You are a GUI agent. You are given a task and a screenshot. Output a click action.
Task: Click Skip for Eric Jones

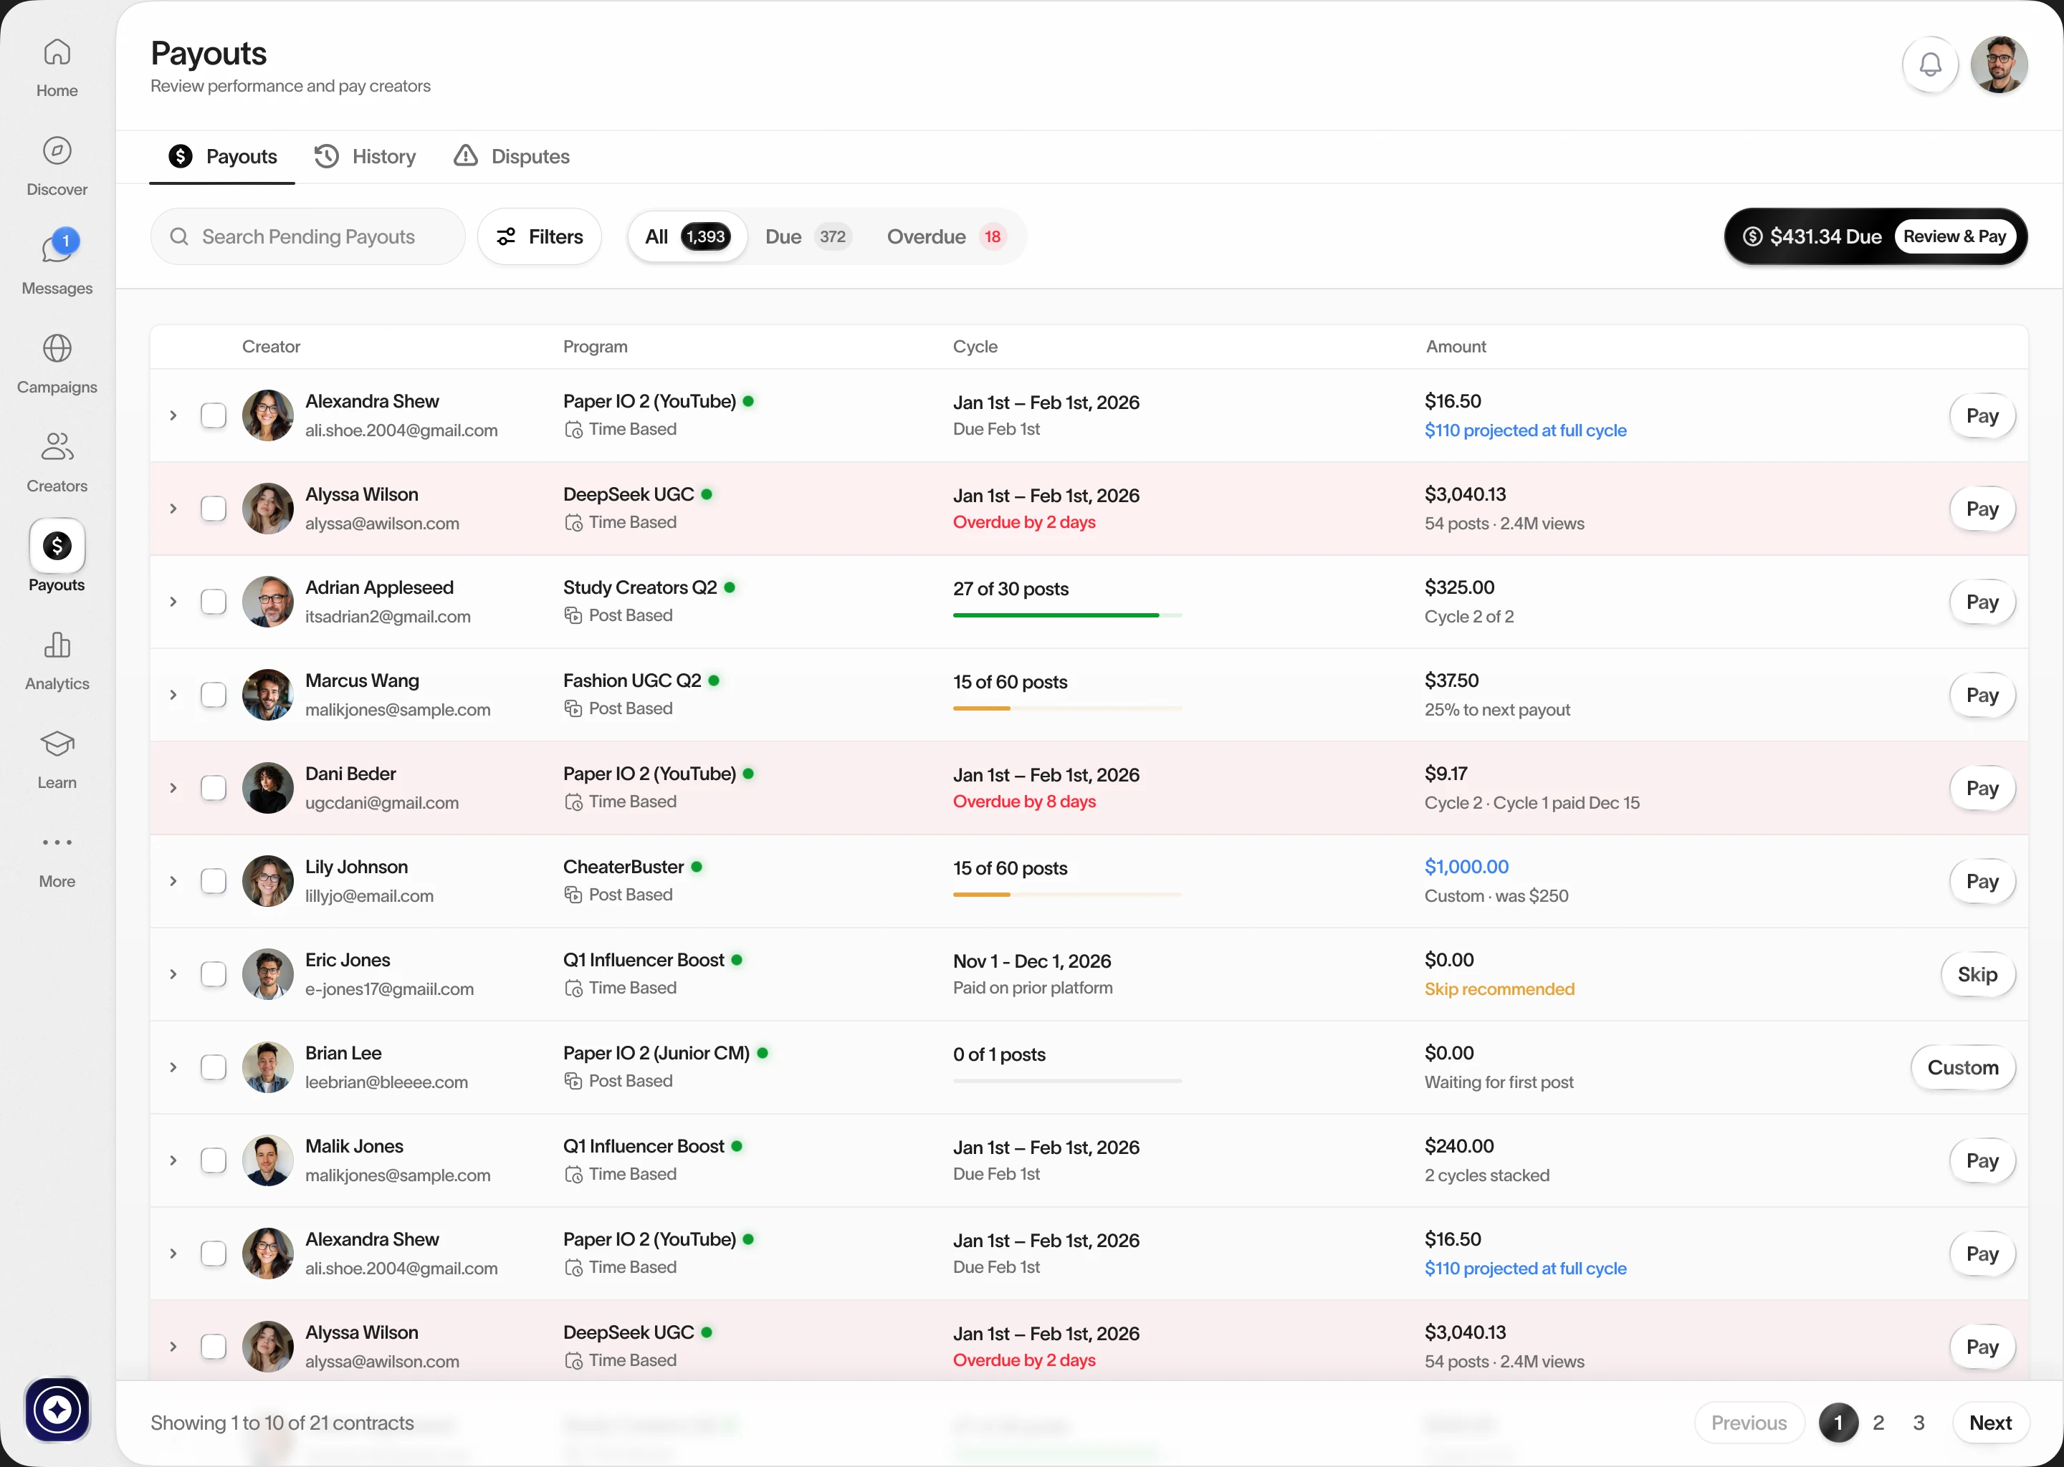point(1977,973)
